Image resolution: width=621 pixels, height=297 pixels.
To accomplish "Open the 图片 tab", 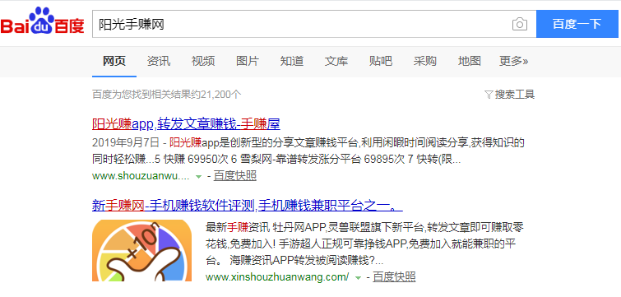I will point(248,61).
